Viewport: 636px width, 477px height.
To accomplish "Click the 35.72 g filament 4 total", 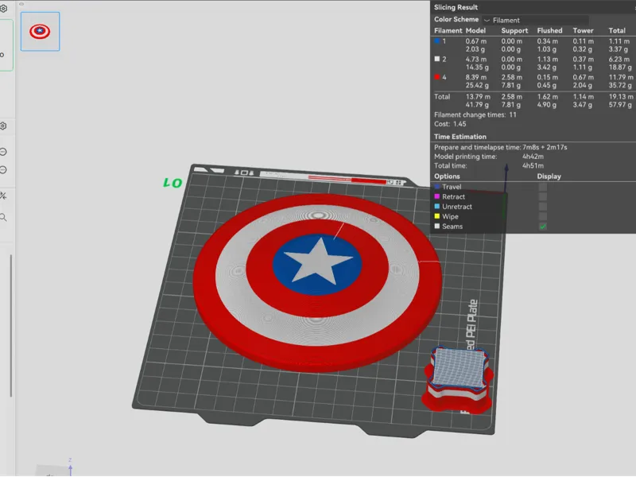I will pos(620,85).
